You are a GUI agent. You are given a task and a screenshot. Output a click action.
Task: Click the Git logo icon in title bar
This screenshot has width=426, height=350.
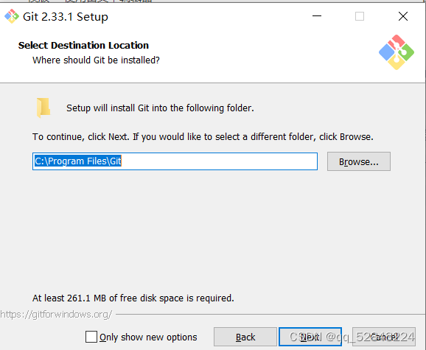[12, 16]
